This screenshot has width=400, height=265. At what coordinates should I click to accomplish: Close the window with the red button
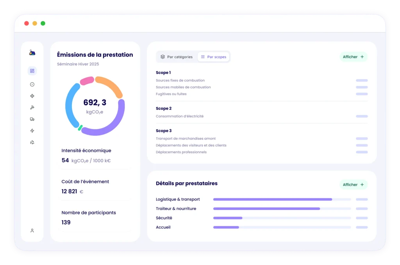click(x=27, y=23)
